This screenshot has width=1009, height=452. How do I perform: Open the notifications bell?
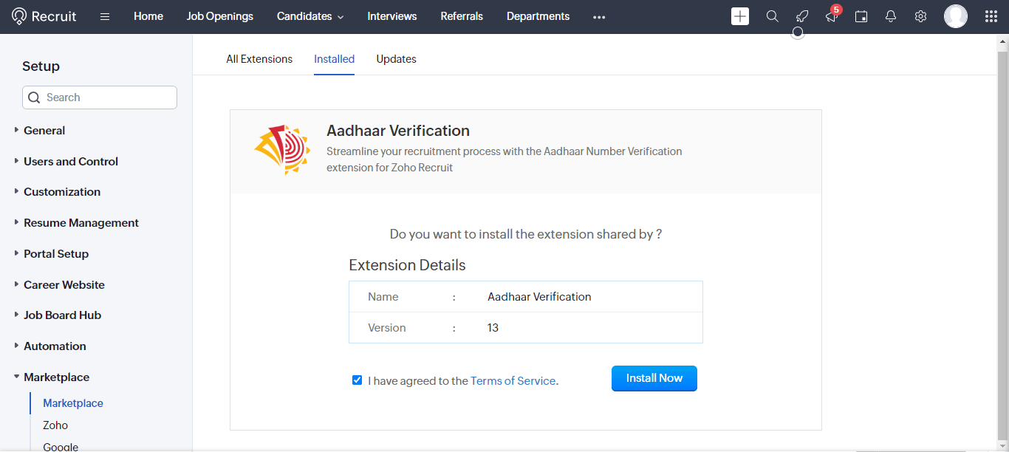coord(891,16)
